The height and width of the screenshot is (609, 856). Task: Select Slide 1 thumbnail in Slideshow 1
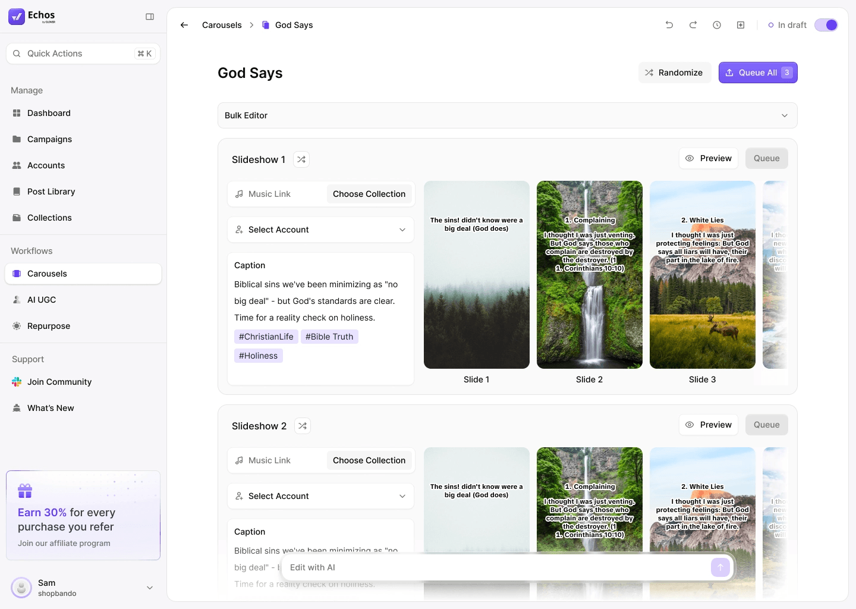pyautogui.click(x=477, y=275)
